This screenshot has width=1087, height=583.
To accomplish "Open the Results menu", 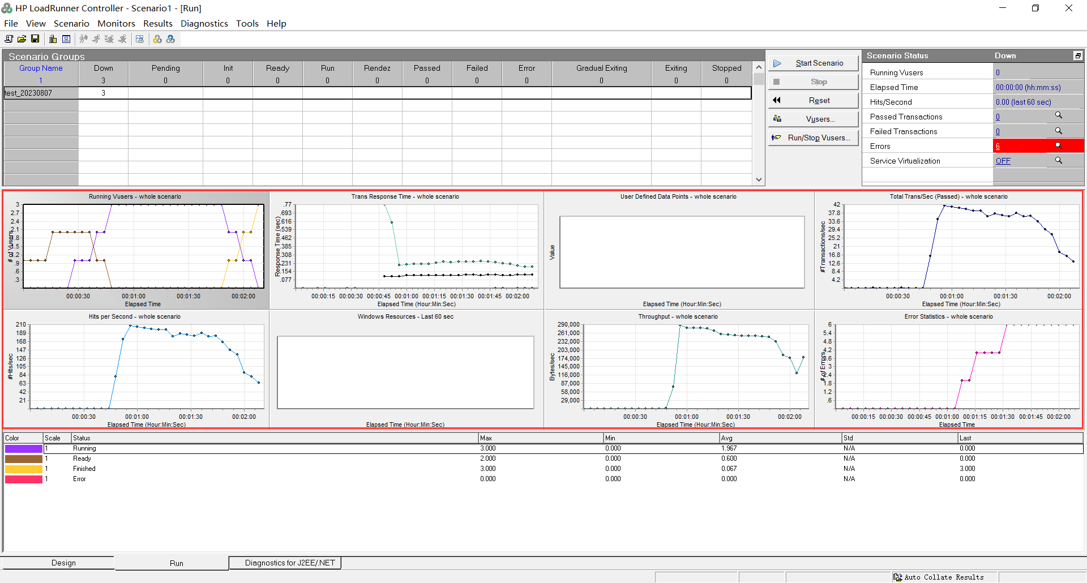I will point(157,23).
